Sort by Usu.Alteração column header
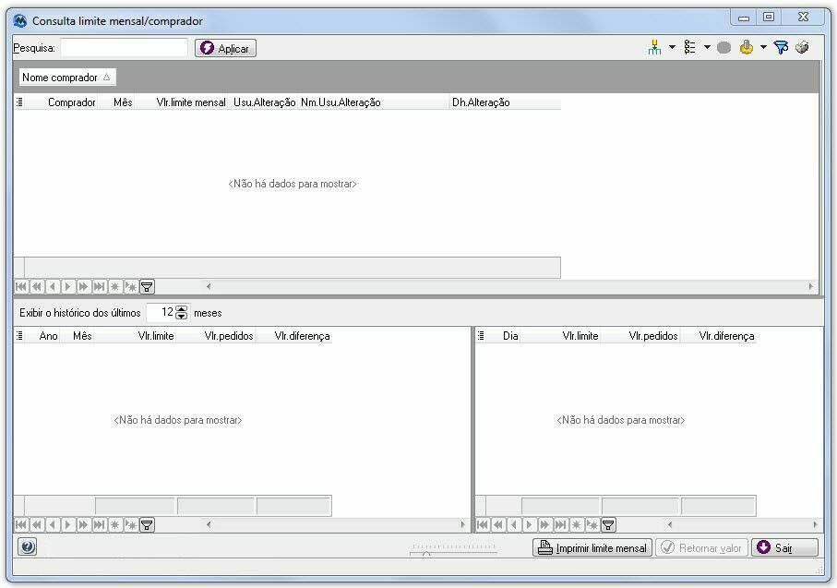Image resolution: width=837 pixels, height=588 pixels. click(263, 102)
